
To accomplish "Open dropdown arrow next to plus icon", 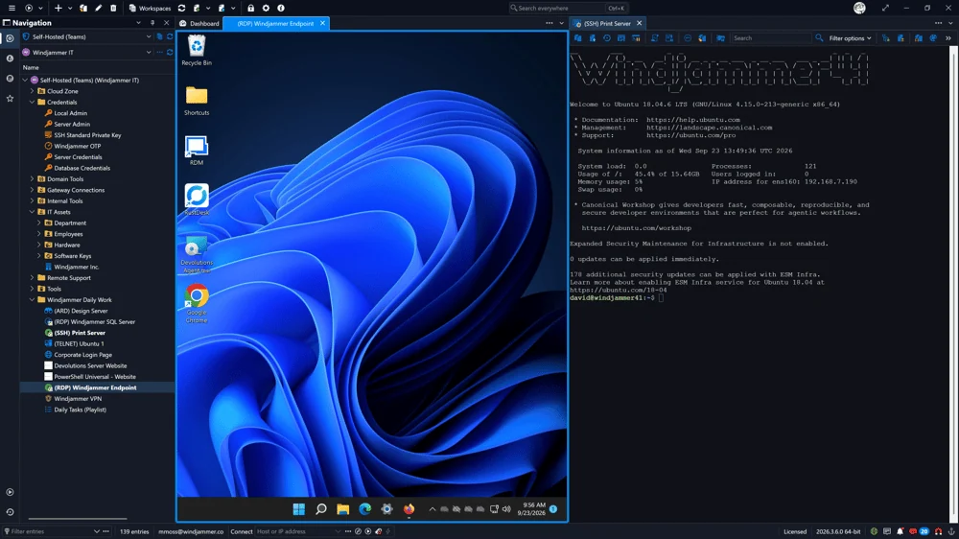I will [70, 8].
